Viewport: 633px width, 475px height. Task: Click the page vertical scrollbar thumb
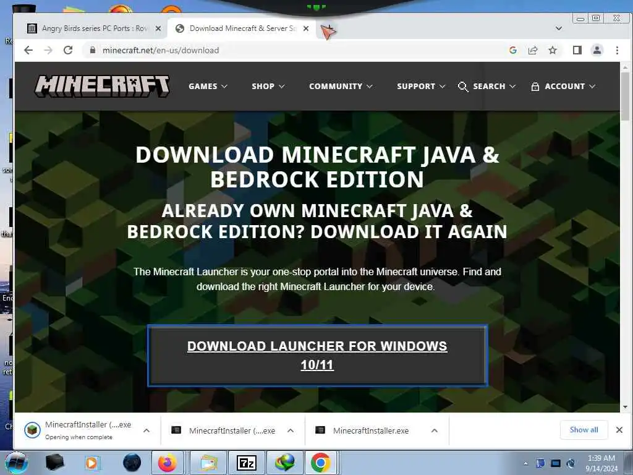coord(625,96)
